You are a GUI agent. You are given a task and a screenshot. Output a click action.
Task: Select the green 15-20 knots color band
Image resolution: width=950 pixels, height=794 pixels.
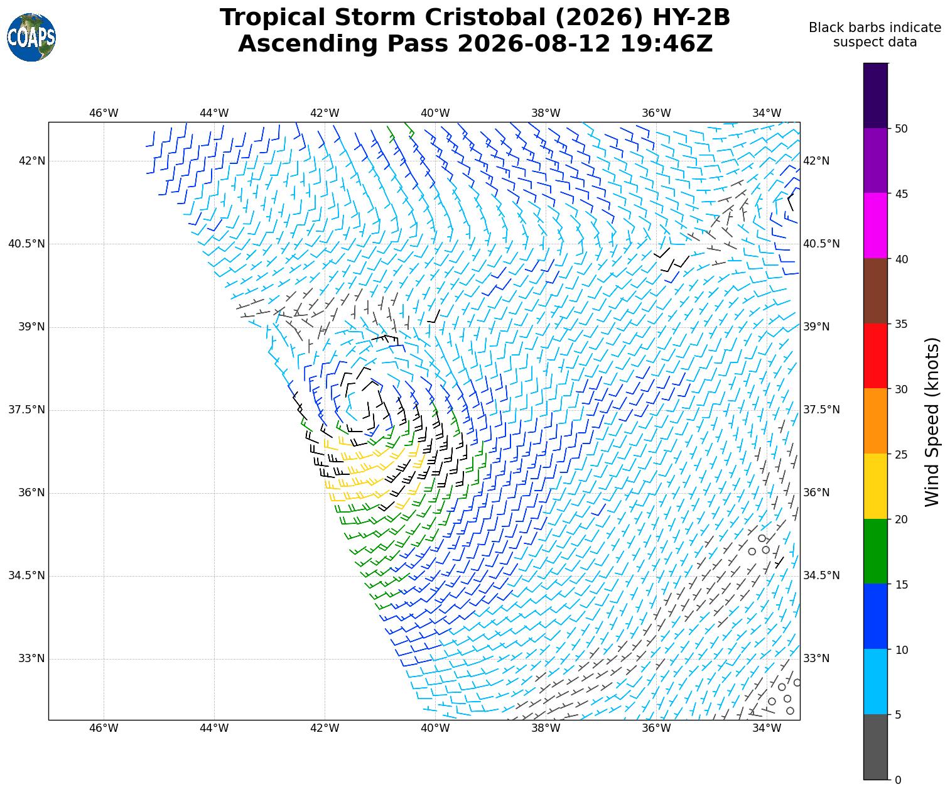point(876,552)
